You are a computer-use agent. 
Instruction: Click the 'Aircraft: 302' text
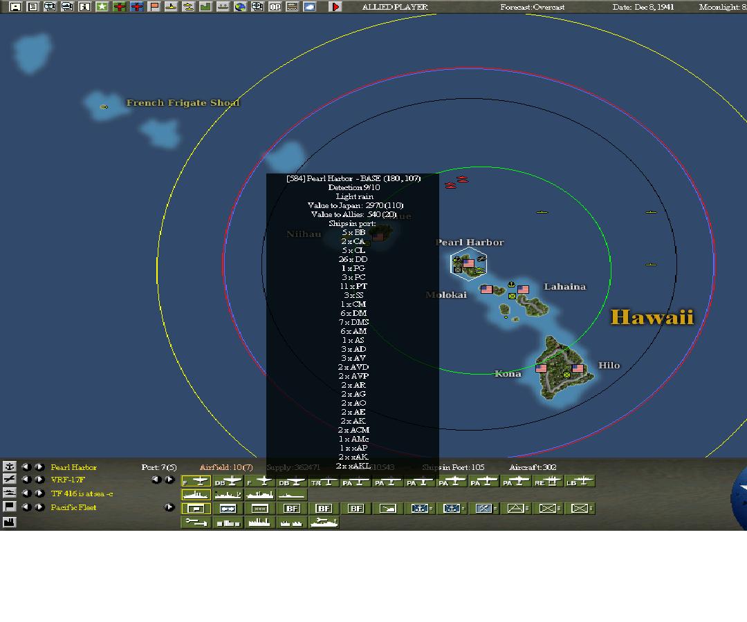click(x=533, y=467)
